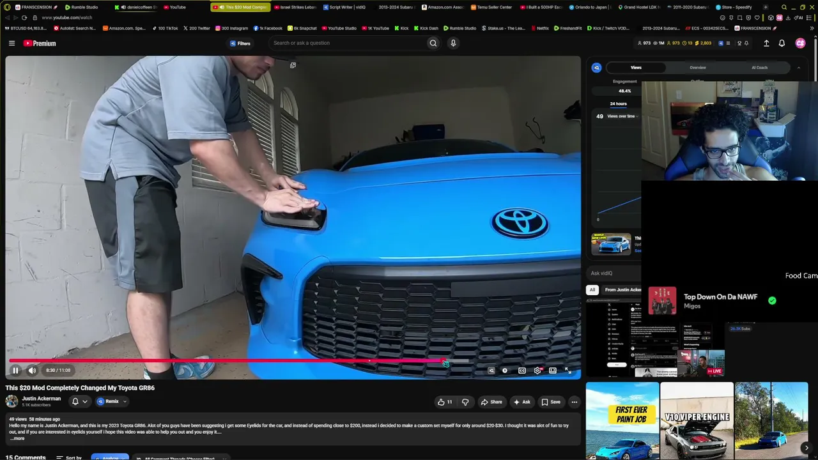Switch the player to theater mode

(553, 371)
